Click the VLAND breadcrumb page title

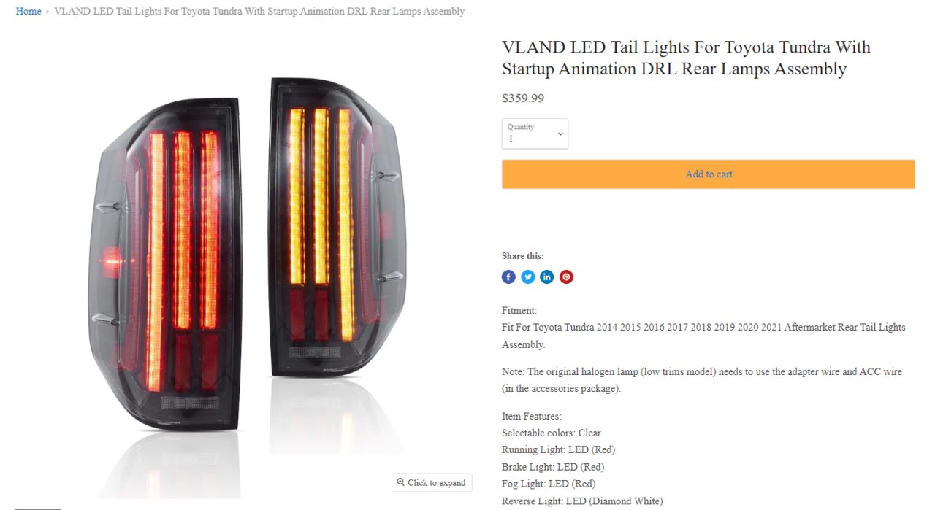(x=259, y=12)
